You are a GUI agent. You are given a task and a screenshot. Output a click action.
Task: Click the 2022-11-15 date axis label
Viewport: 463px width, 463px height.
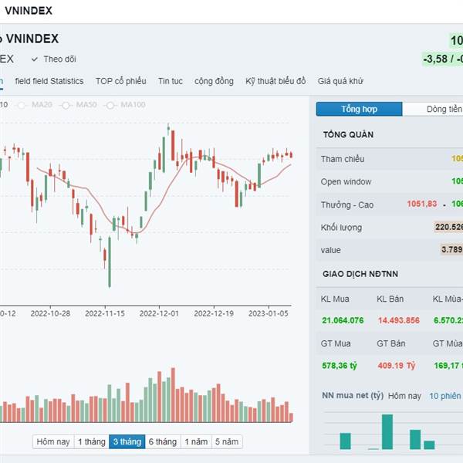tap(105, 313)
